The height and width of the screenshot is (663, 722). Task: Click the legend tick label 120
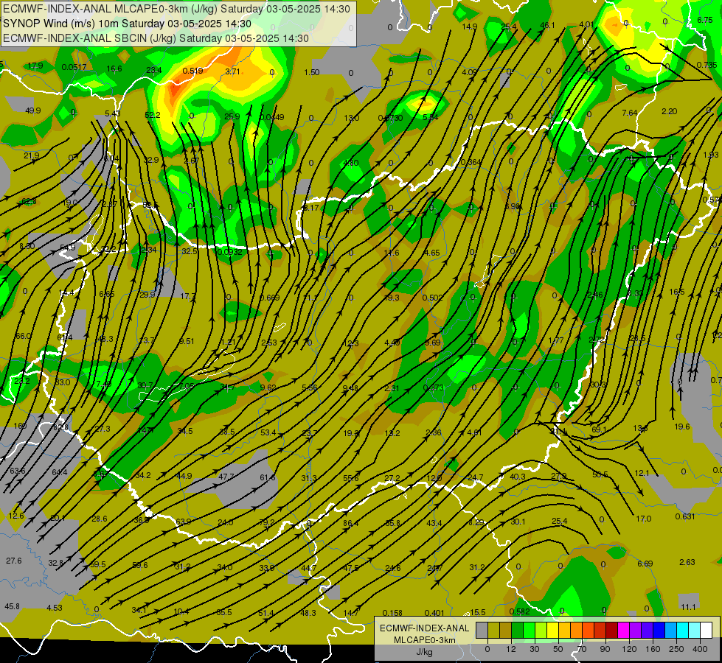click(x=629, y=649)
